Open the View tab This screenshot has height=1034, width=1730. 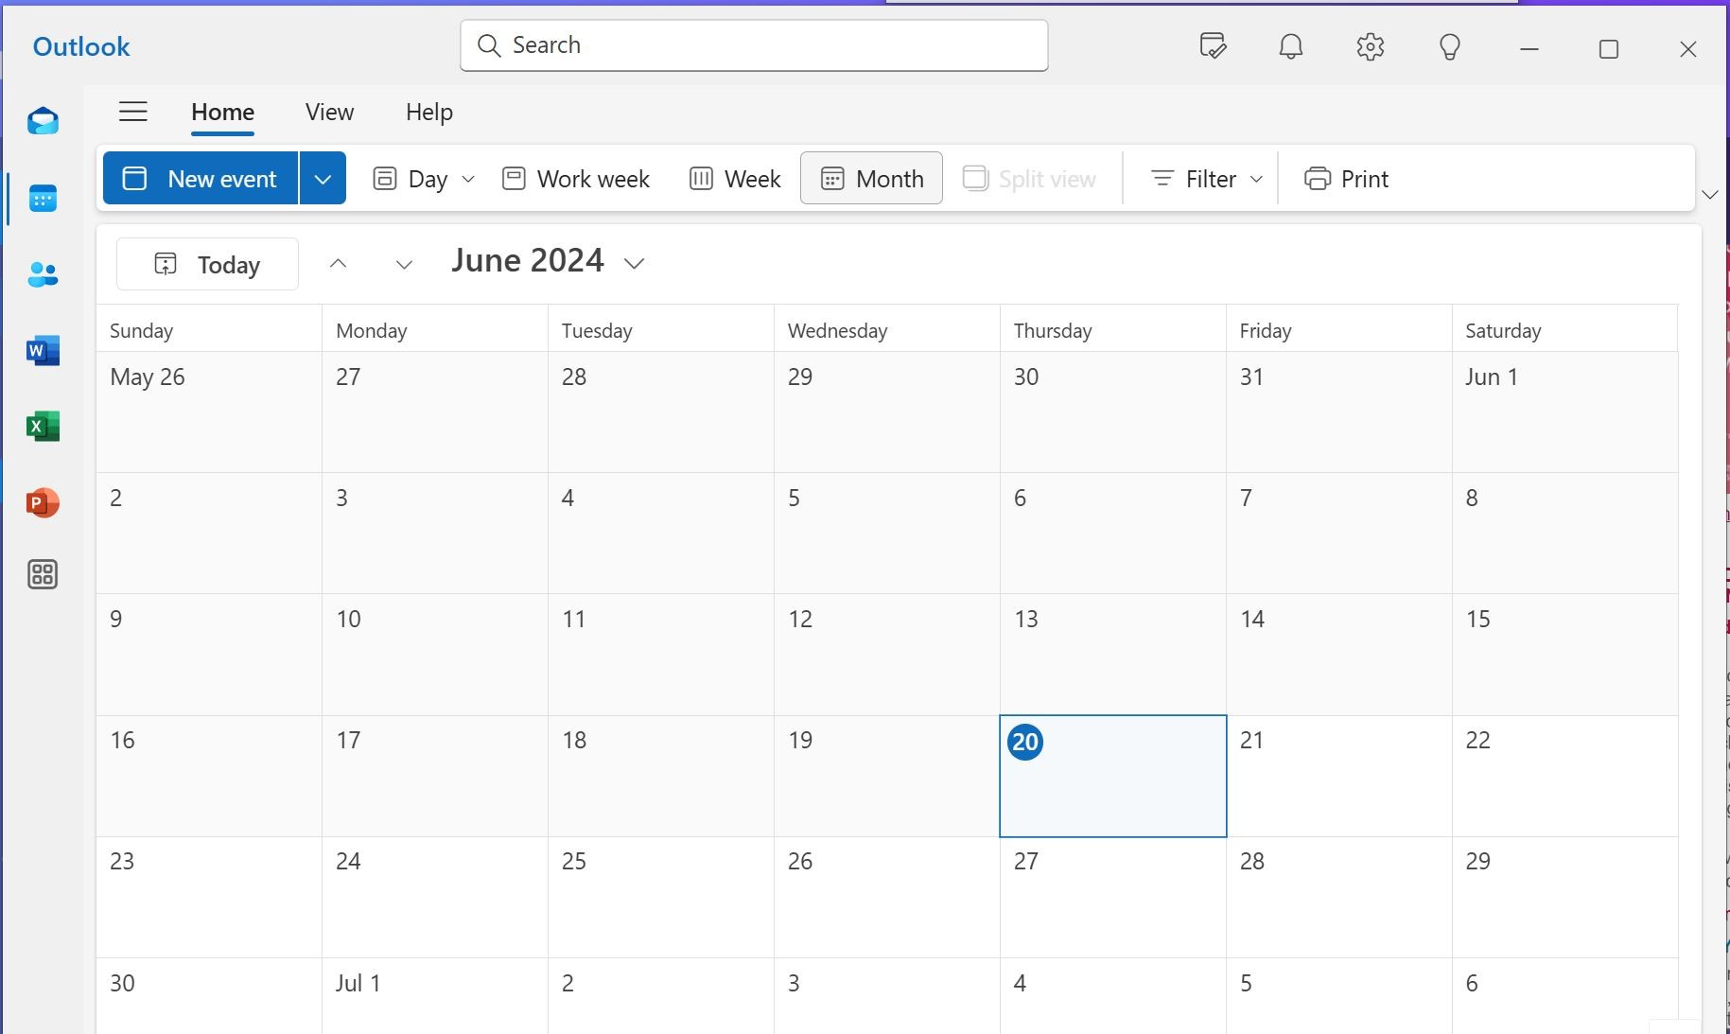(329, 113)
